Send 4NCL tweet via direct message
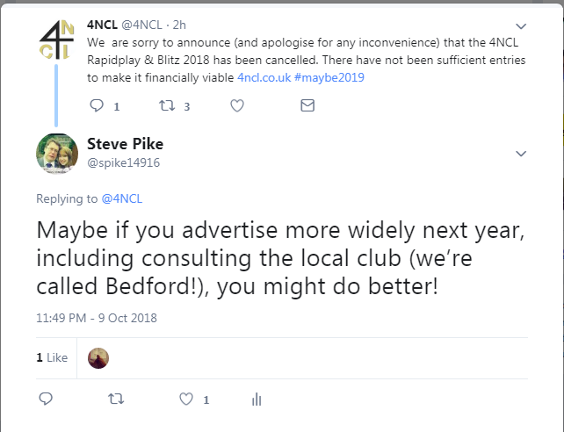Screen dimensions: 564x432 tap(307, 105)
